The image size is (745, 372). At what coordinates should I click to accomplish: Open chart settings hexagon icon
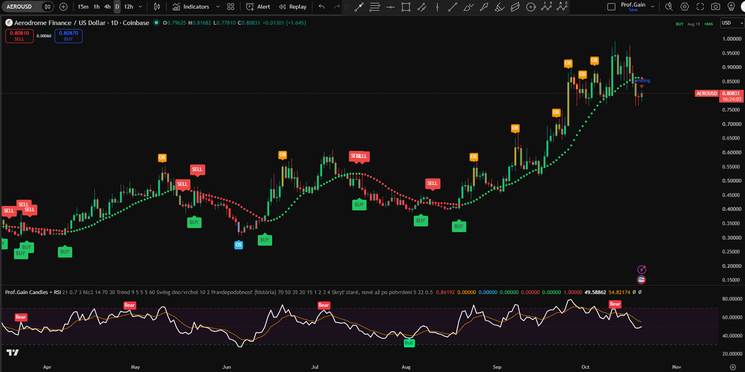(685, 6)
